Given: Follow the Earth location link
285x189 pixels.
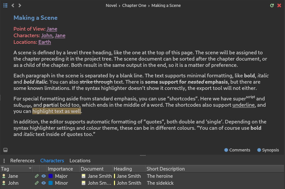Looking at the screenshot, I should (45, 42).
